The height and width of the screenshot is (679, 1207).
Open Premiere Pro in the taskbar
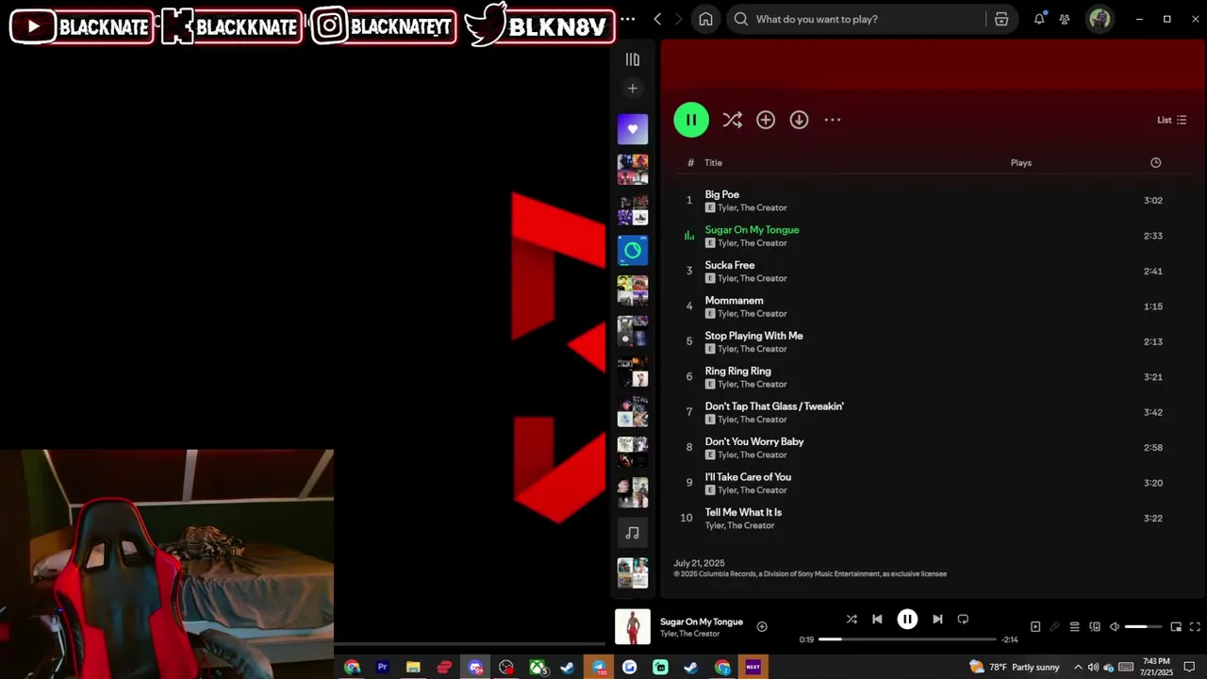pyautogui.click(x=383, y=668)
